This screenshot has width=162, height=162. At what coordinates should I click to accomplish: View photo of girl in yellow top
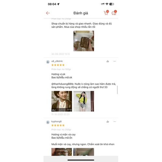pyautogui.click(x=84, y=101)
